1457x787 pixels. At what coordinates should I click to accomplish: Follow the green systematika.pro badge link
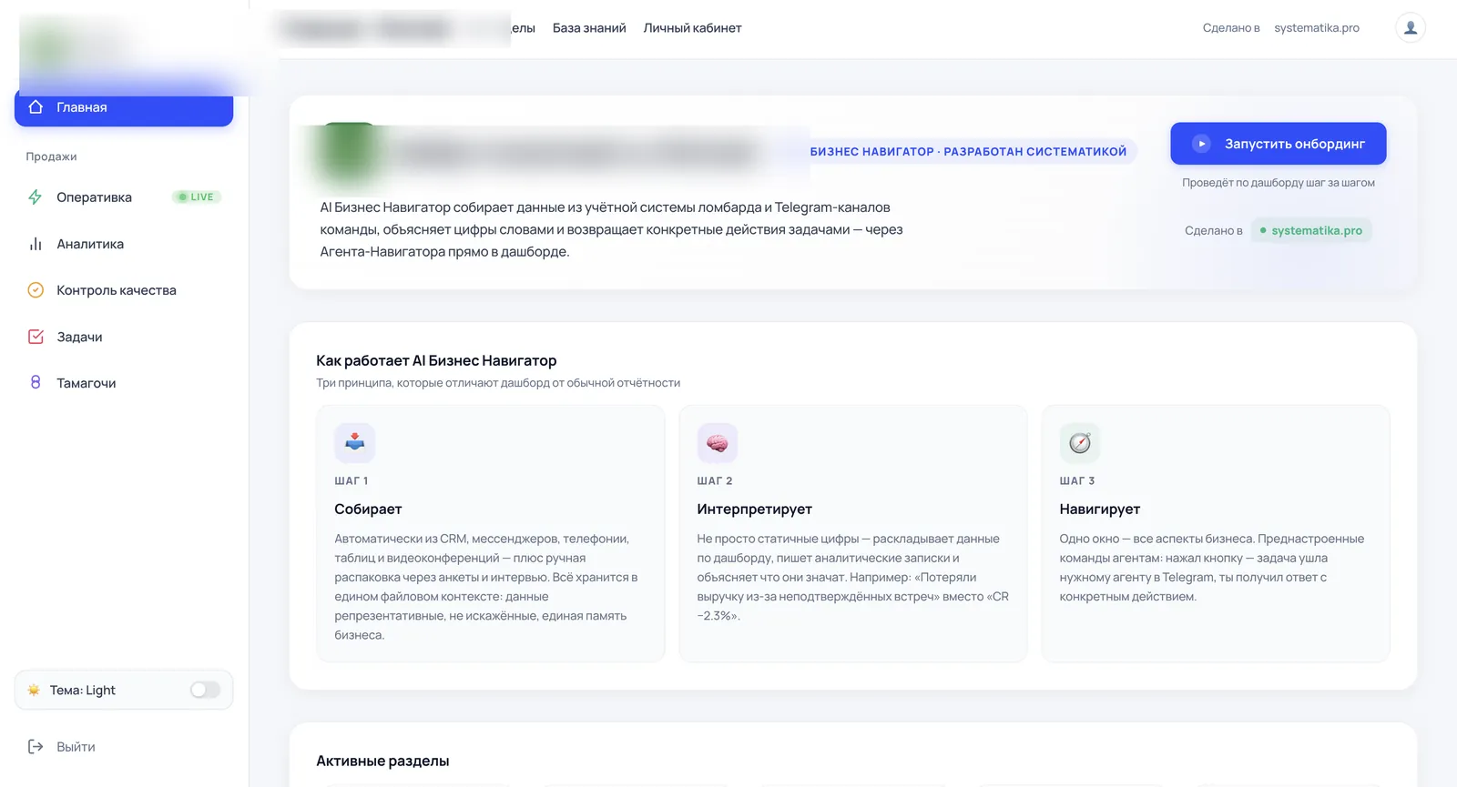(1311, 231)
